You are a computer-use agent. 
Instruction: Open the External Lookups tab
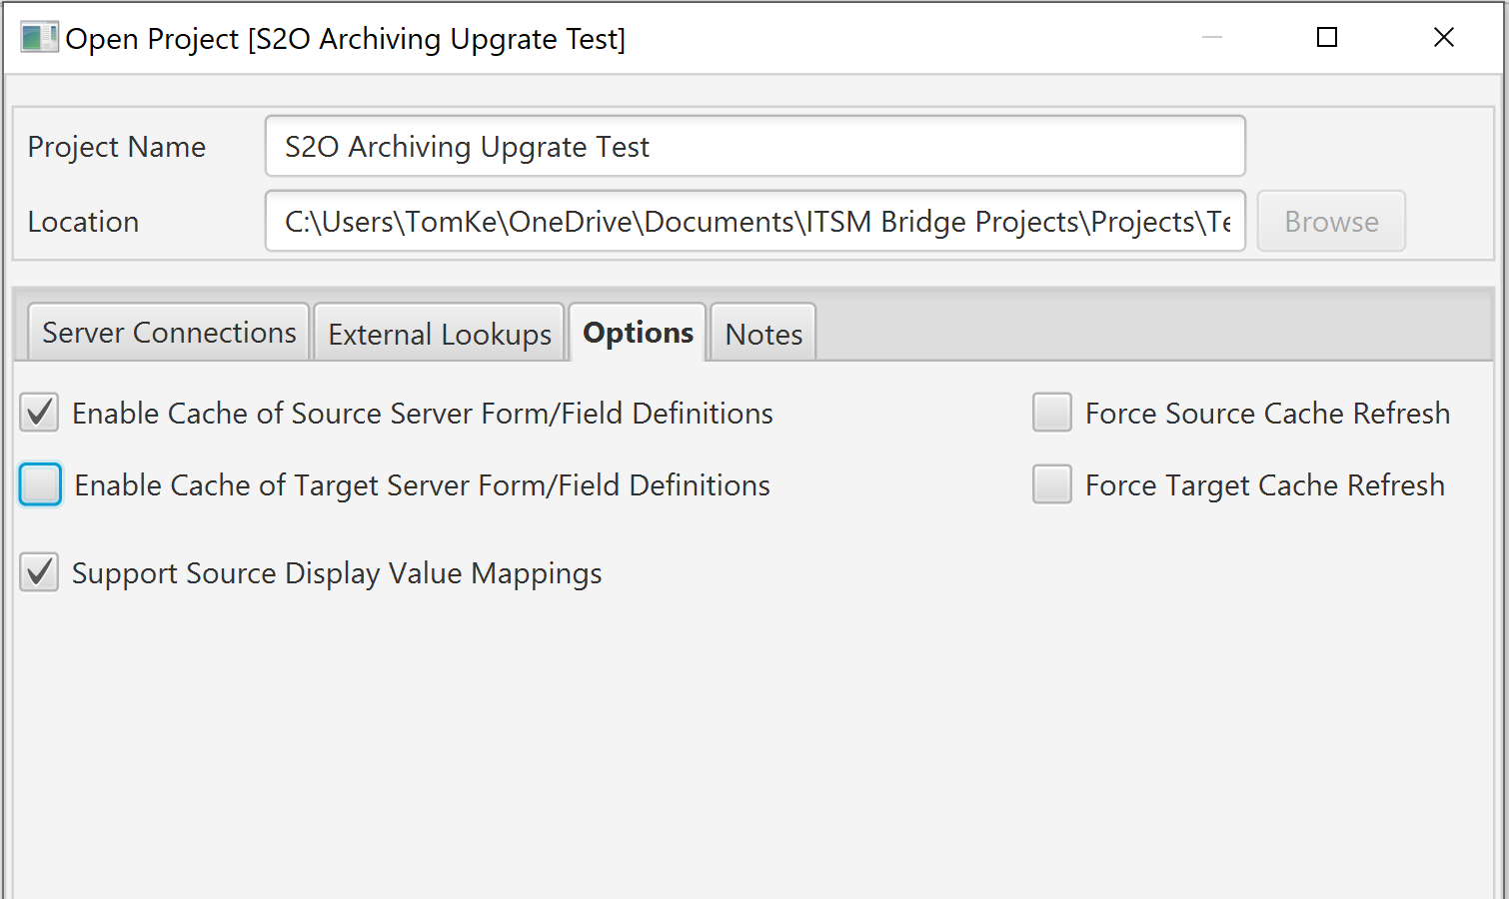440,333
